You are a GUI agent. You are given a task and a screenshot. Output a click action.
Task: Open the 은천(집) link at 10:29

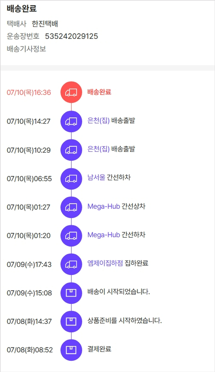[98, 149]
